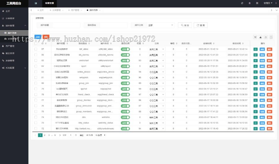
Task: Open the column filter icon above table
Action: [255, 37]
